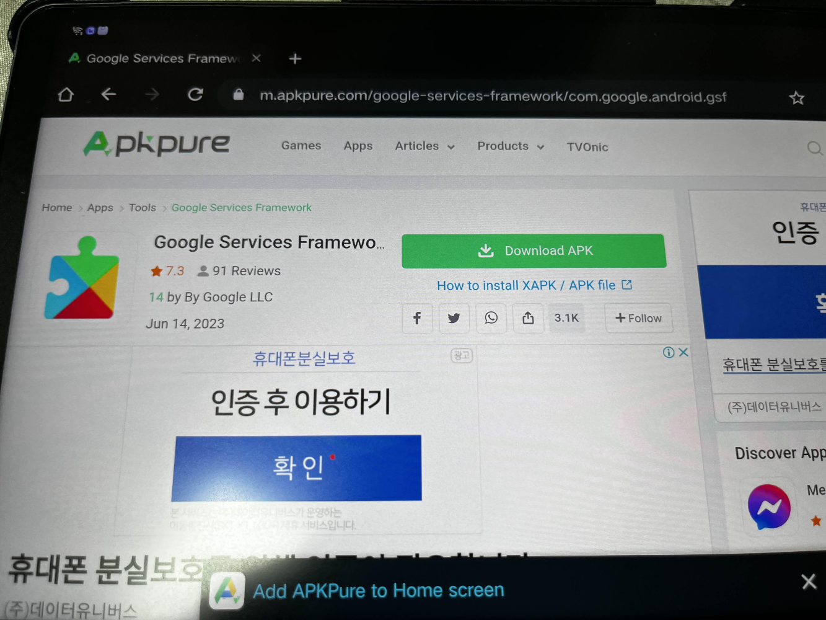The height and width of the screenshot is (620, 826).
Task: Tap the Wi-Fi status icon
Action: 77,30
